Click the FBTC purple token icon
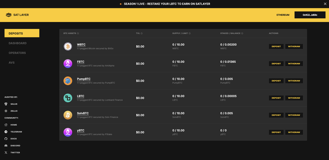Screen dimensions: 329x160 pos(68,64)
